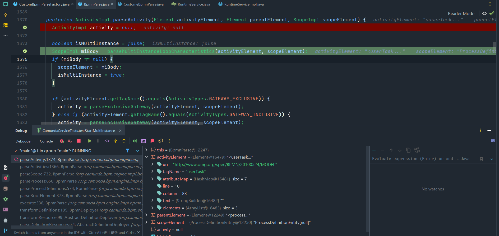Viewport: 499px width, 236px height.
Task: Click Mute Breakpoints icon
Action: 161,141
